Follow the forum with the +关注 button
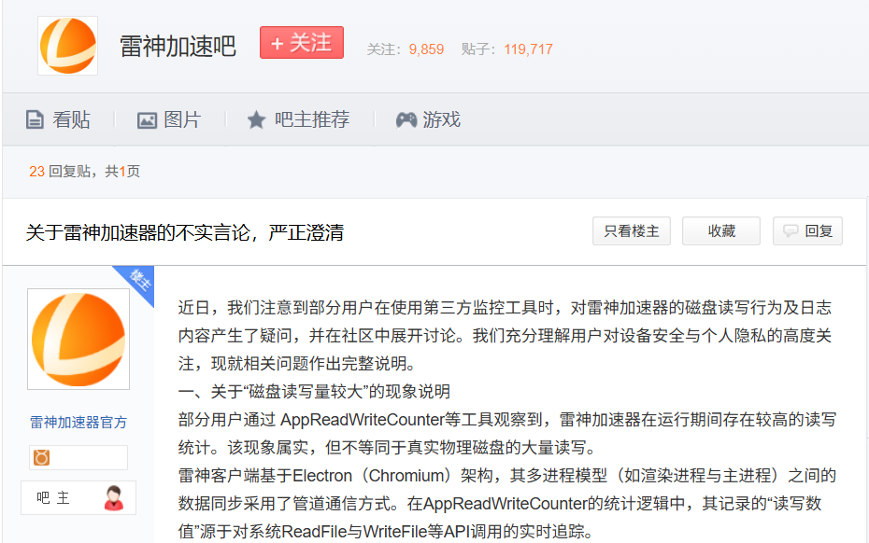The height and width of the screenshot is (543, 869). (301, 43)
